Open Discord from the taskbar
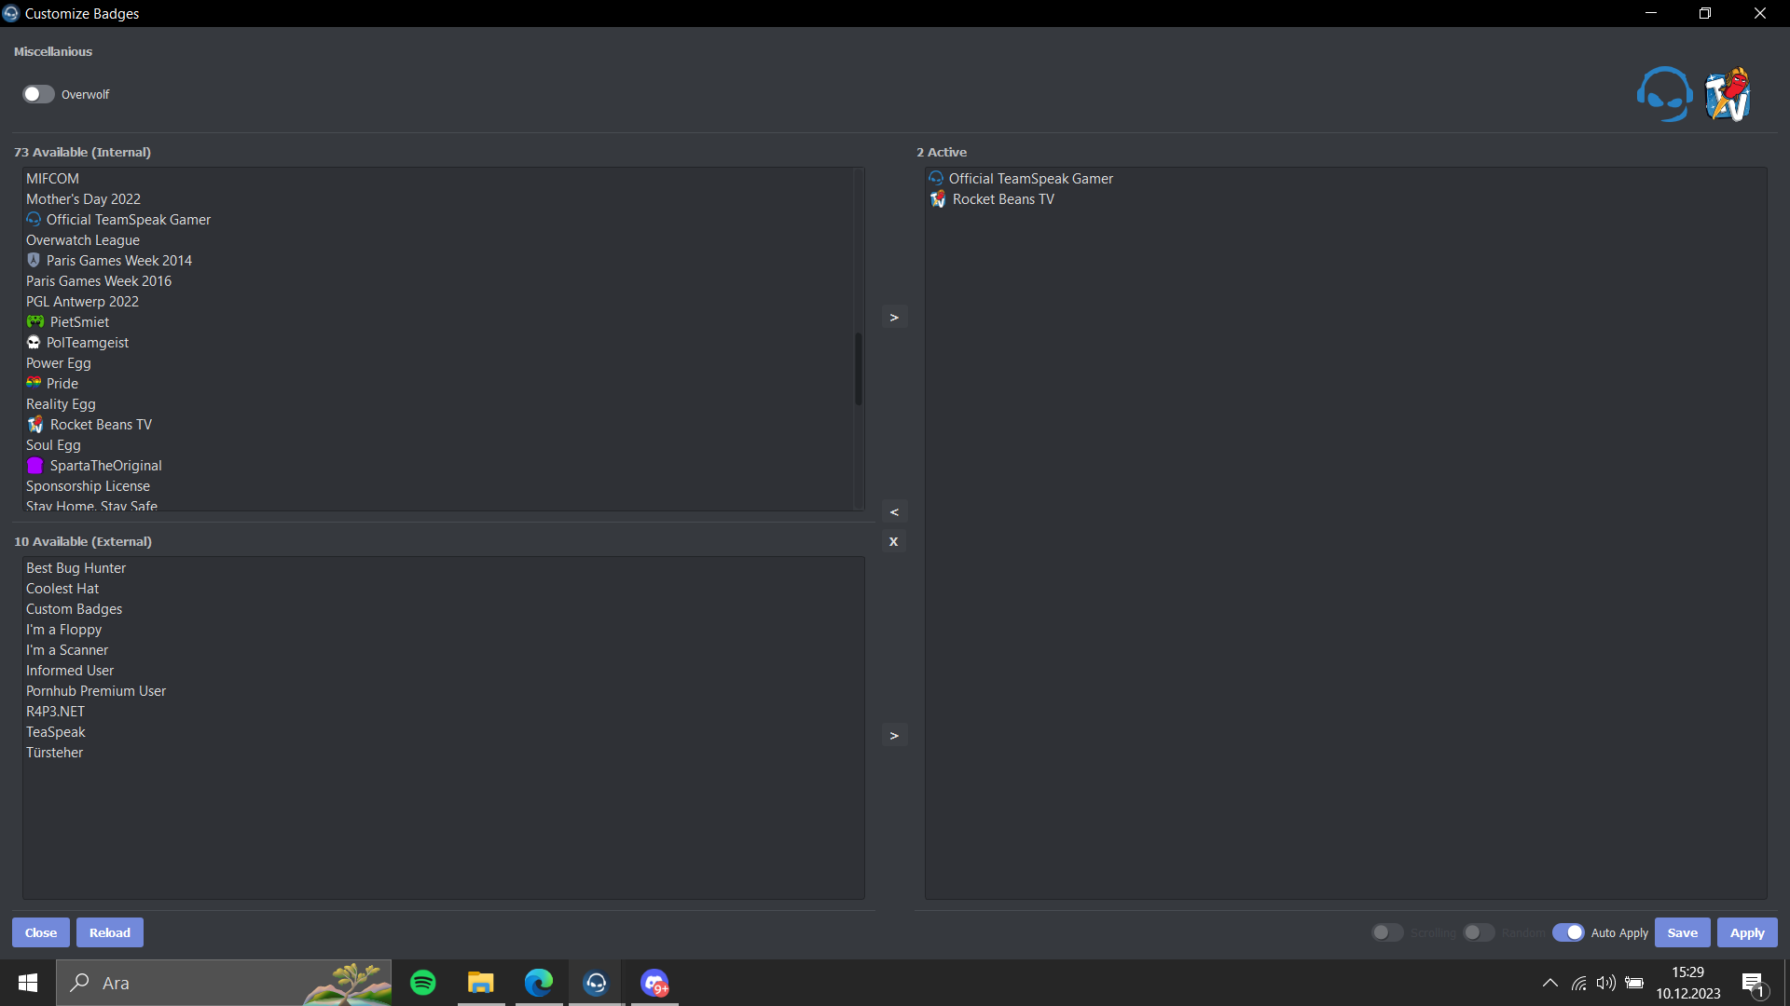 point(654,983)
